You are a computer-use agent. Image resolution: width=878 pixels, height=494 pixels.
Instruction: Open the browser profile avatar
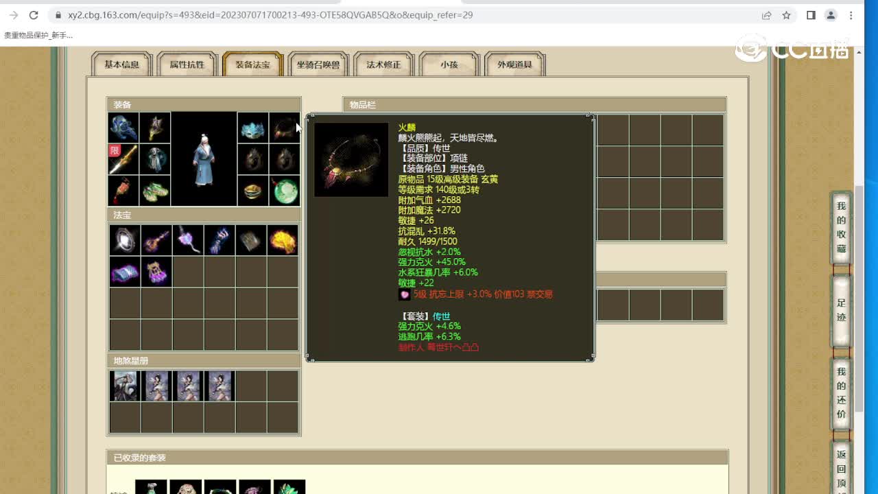(x=831, y=15)
